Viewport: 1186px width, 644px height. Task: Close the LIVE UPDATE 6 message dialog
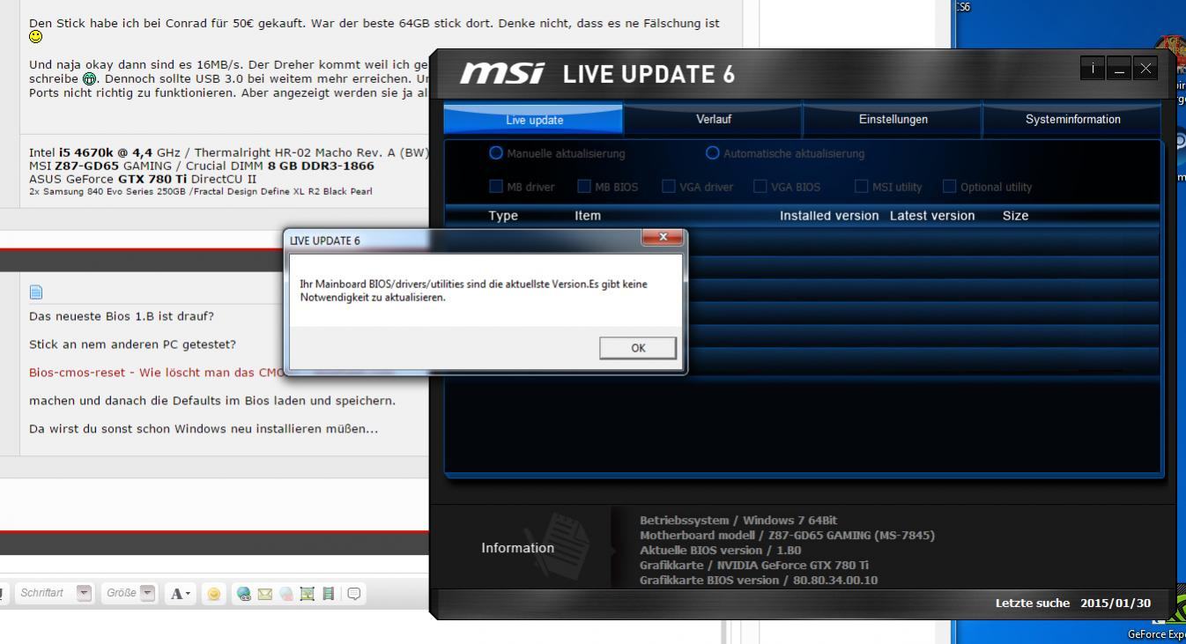click(x=663, y=237)
